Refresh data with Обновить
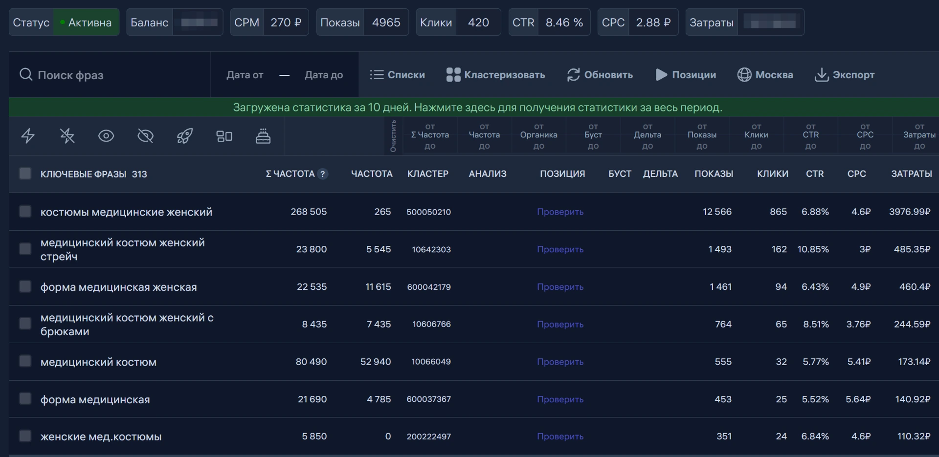Screen dimensions: 939x457 [600, 75]
